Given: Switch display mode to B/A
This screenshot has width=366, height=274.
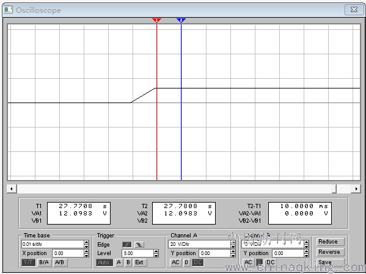Looking at the screenshot, I should (44, 262).
